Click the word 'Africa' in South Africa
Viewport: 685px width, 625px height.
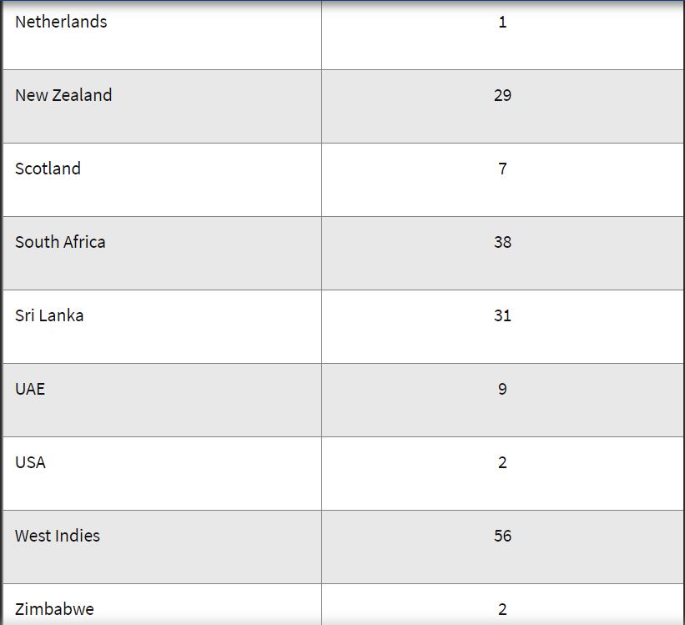83,242
